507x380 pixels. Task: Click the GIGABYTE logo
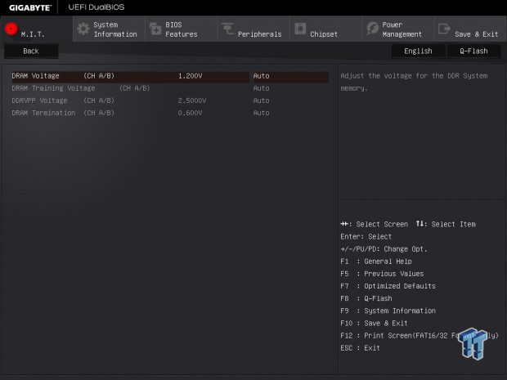[30, 7]
